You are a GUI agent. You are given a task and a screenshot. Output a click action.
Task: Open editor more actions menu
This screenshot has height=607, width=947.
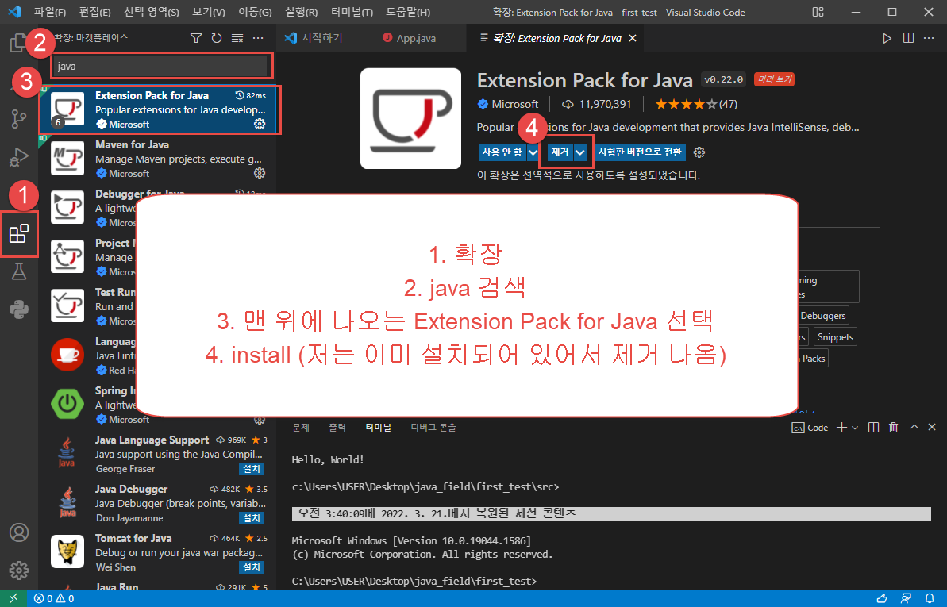[929, 38]
